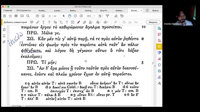200x112 pixels.
Task: Click the Print icon
Action: pyautogui.click(x=16, y=16)
